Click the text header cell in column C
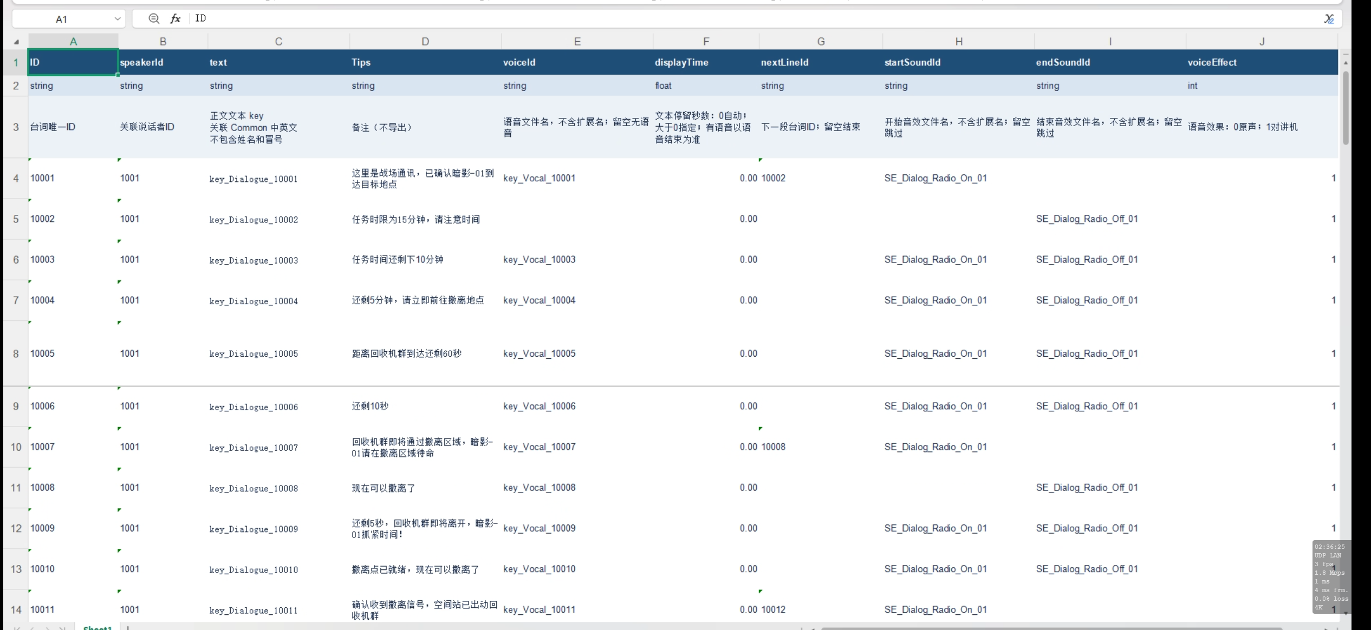This screenshot has height=630, width=1371. click(x=278, y=62)
